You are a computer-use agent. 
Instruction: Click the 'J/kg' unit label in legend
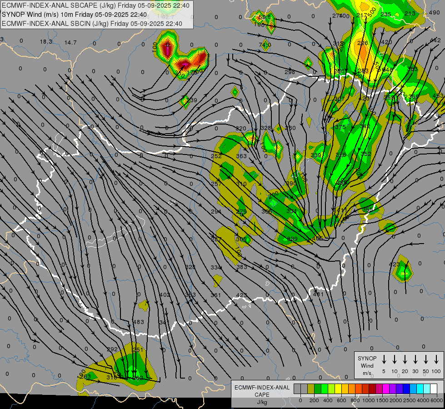pos(262,402)
